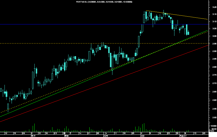Screen dimensions: 217x137
Task: Click the 2.75 price axis label
Action: click(x=214, y=75)
